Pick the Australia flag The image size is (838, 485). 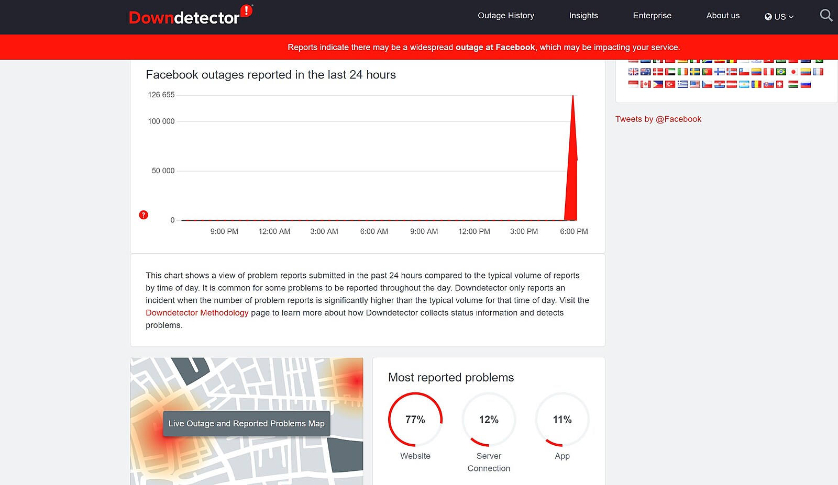(x=645, y=72)
